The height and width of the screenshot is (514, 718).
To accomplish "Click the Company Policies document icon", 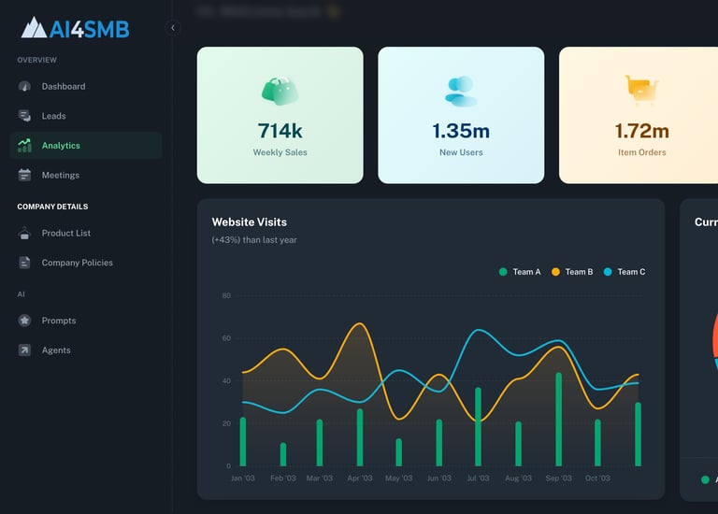I will click(x=24, y=263).
